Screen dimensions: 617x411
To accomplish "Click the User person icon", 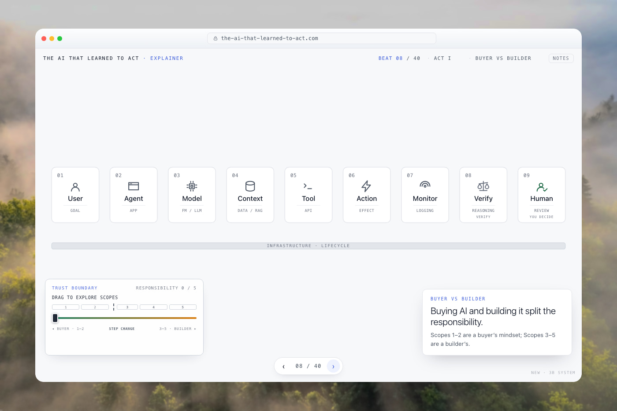I will (75, 187).
